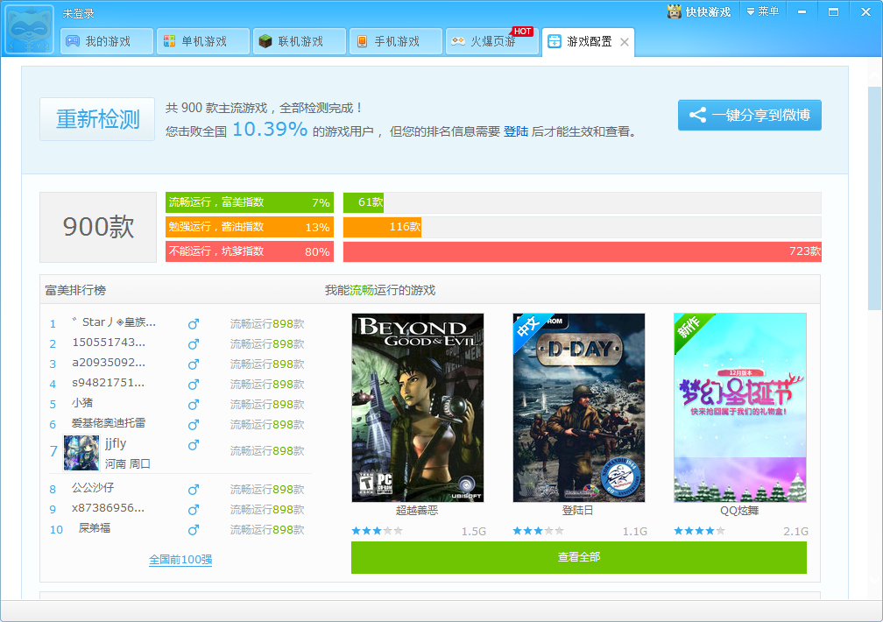Viewport: 883px width, 622px height.
Task: Click star rating under 登陆日
Action: pos(539,531)
